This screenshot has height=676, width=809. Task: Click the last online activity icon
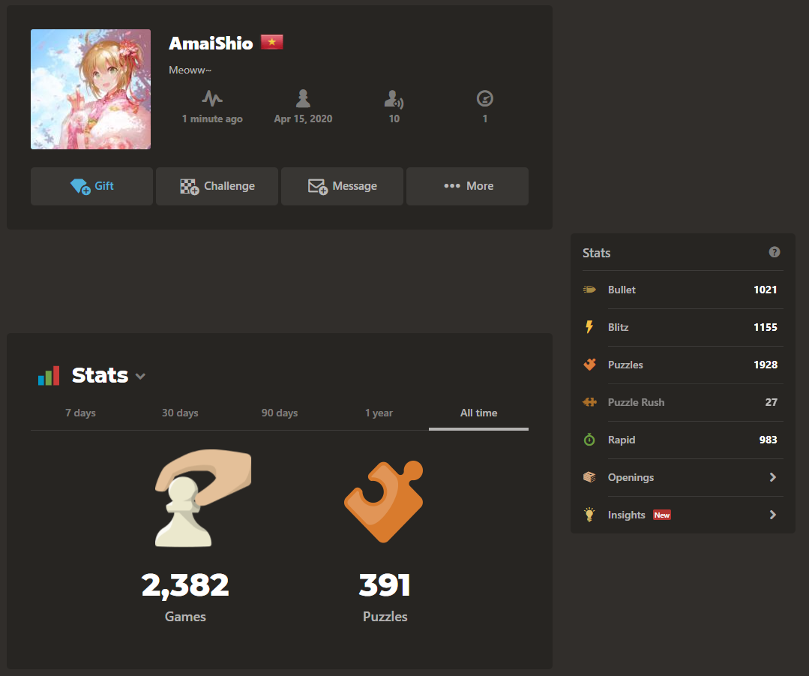(212, 98)
